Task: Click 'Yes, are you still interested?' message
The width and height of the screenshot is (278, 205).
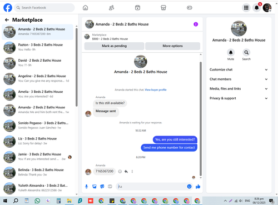Action: 175,139
